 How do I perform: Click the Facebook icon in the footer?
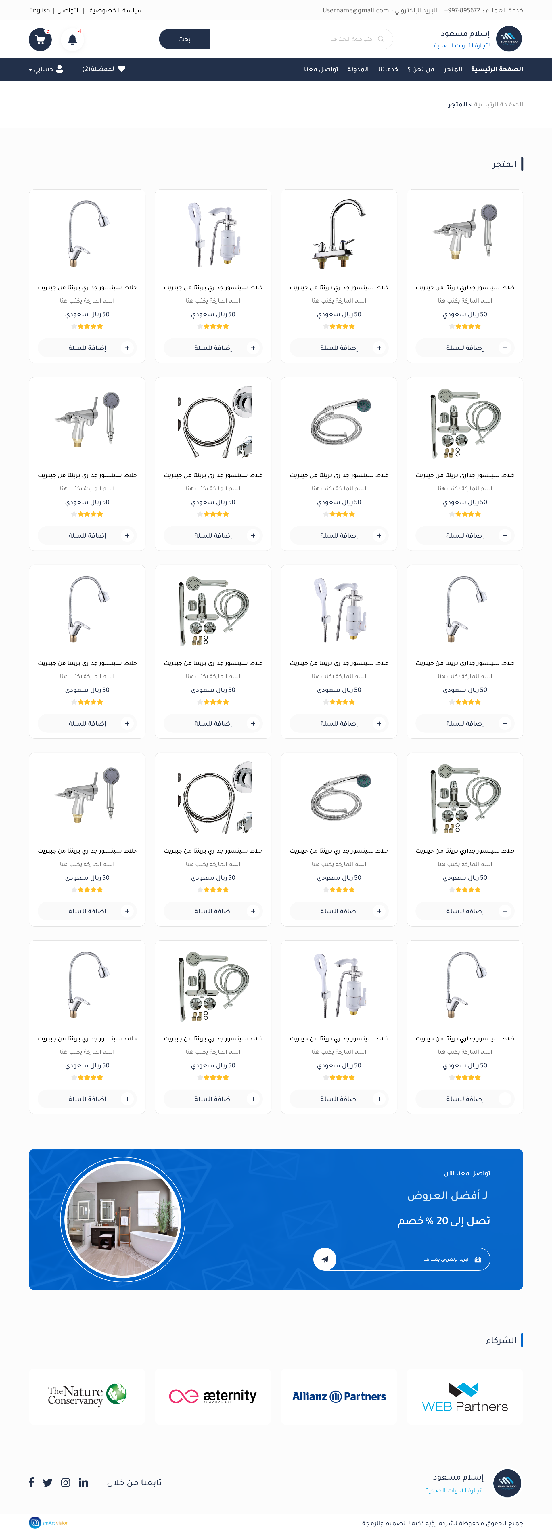point(32,1482)
